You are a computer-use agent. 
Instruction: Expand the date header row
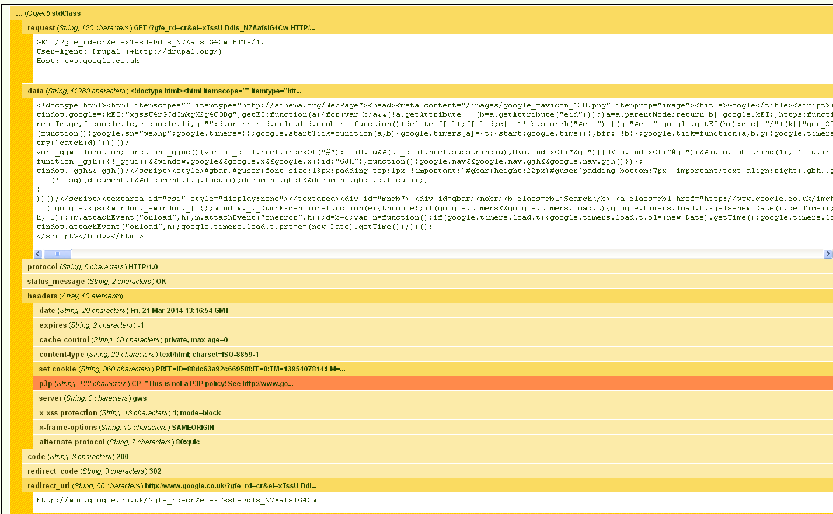pos(433,310)
